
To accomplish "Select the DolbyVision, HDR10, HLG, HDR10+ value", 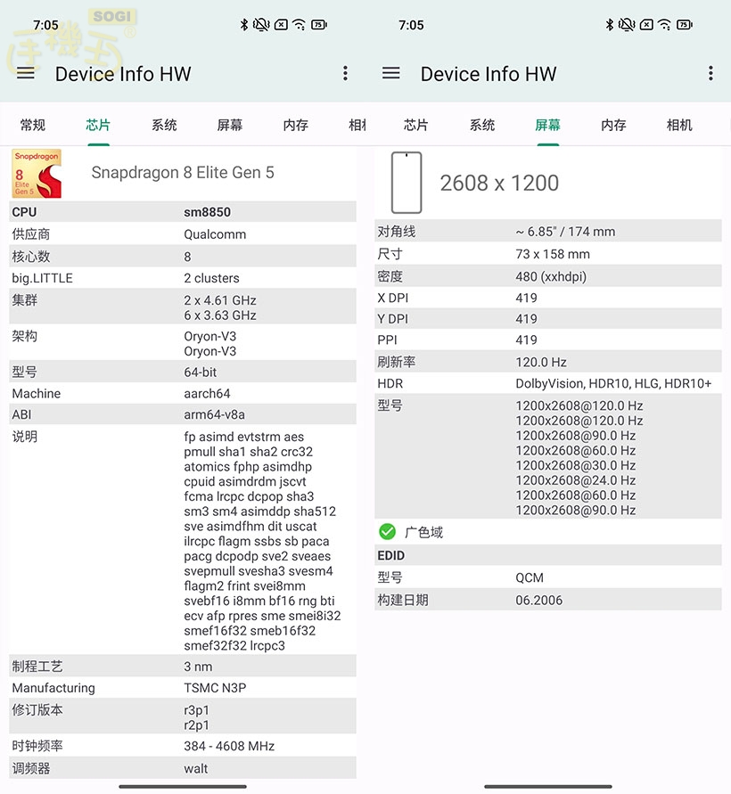I will coord(613,383).
